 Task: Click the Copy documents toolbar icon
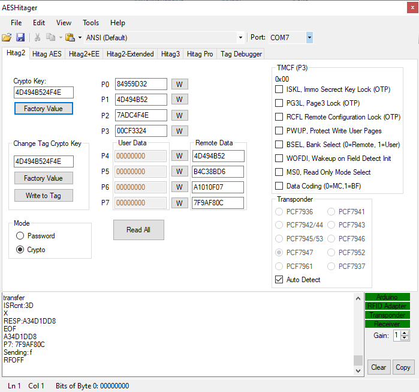pos(50,37)
